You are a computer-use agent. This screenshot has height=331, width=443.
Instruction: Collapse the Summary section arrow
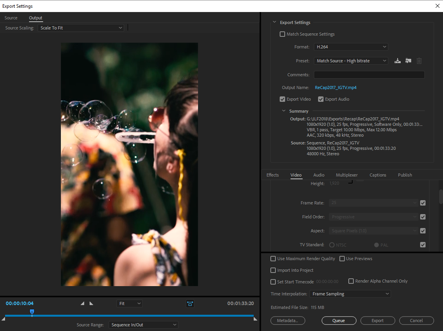(x=284, y=111)
